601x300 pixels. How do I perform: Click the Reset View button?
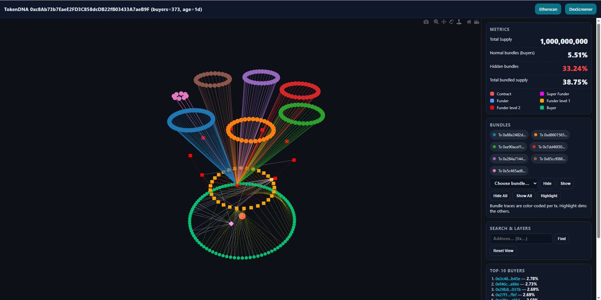click(502, 251)
